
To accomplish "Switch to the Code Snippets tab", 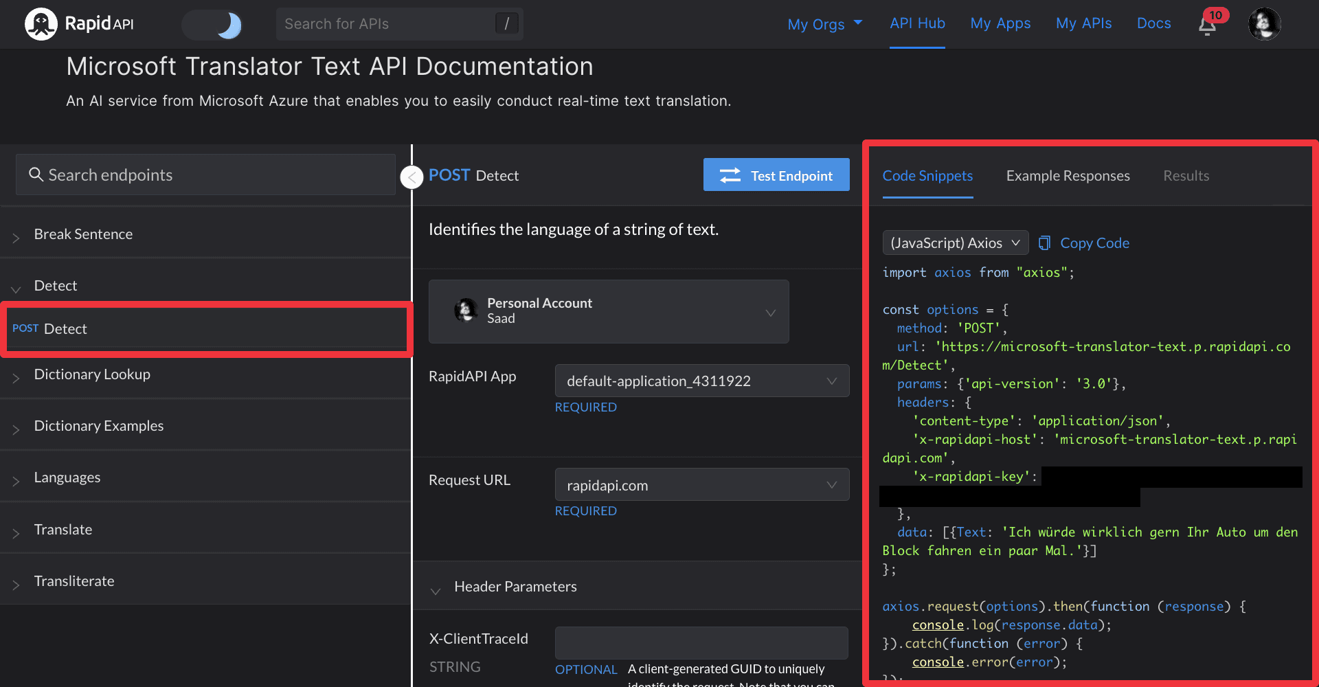I will (927, 176).
